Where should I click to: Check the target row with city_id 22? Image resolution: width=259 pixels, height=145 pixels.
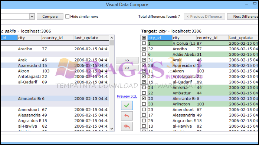click(144, 93)
